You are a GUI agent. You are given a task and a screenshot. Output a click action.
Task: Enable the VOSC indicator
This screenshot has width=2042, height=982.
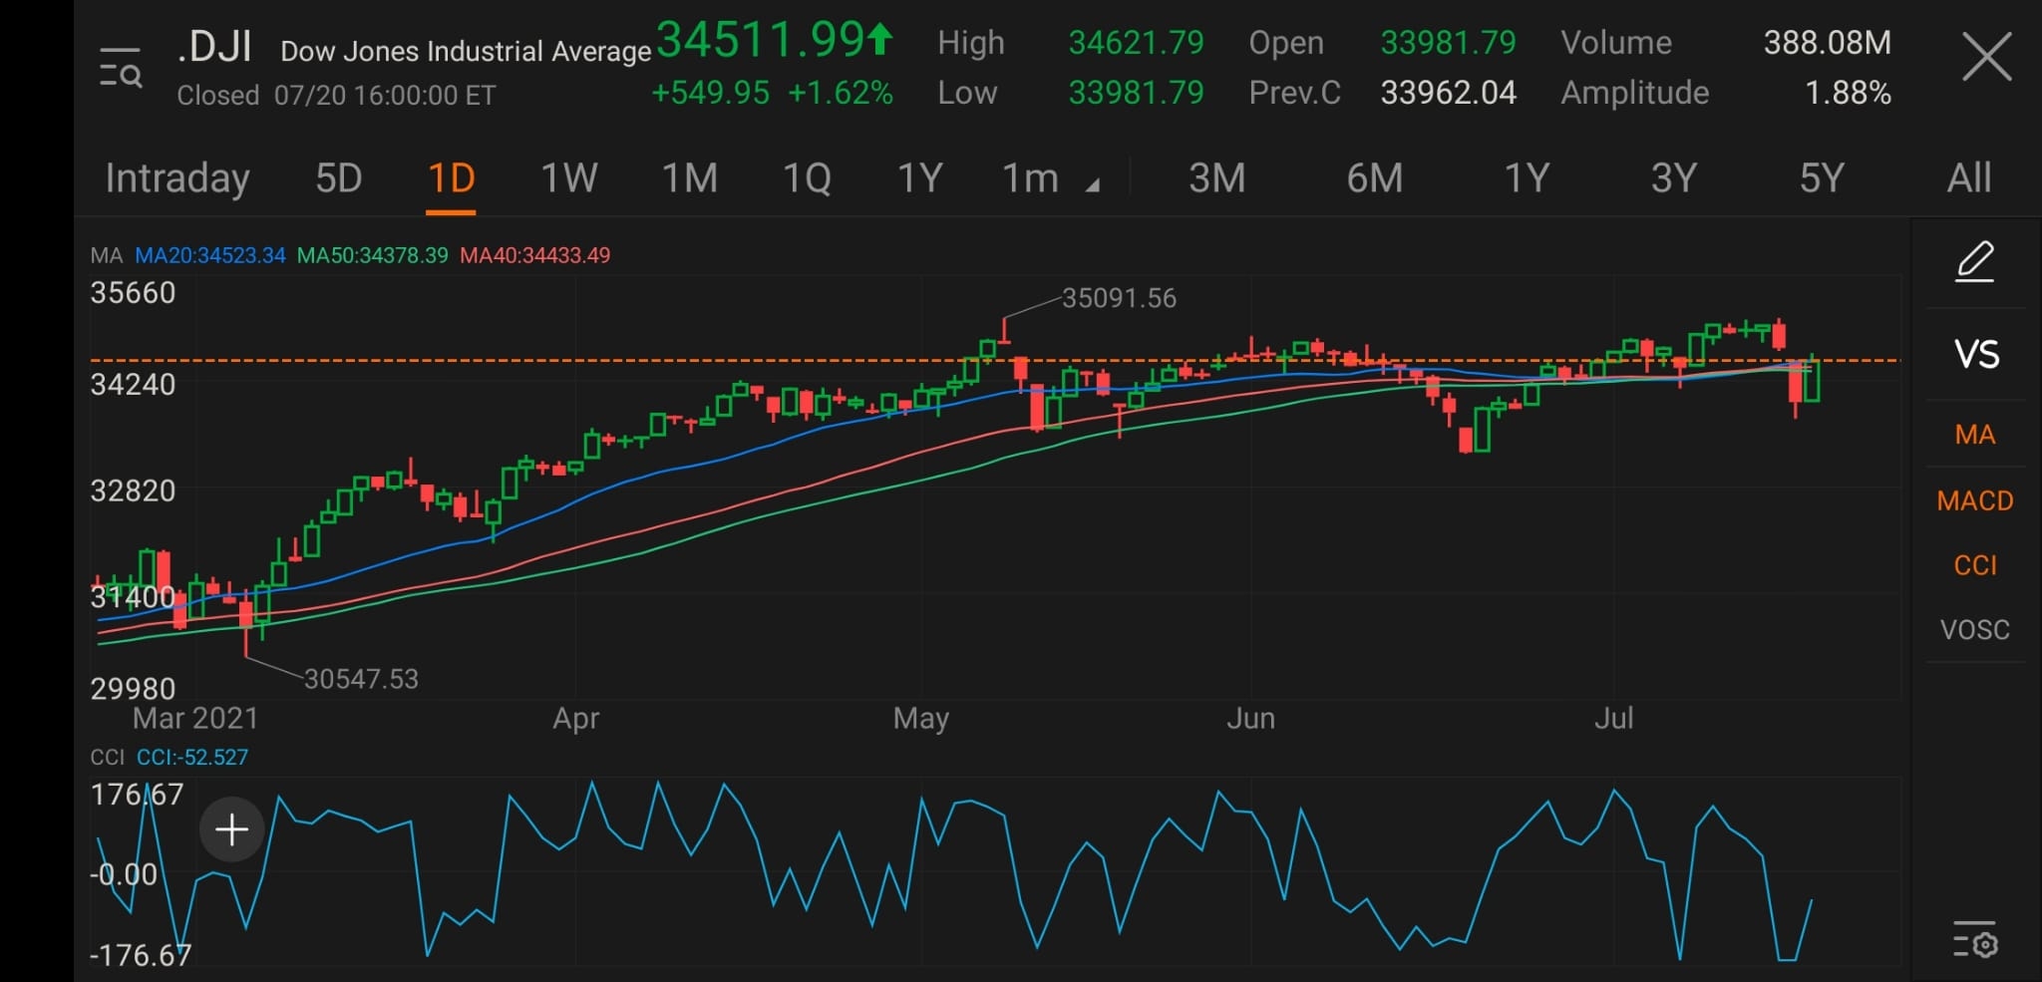tap(1974, 630)
